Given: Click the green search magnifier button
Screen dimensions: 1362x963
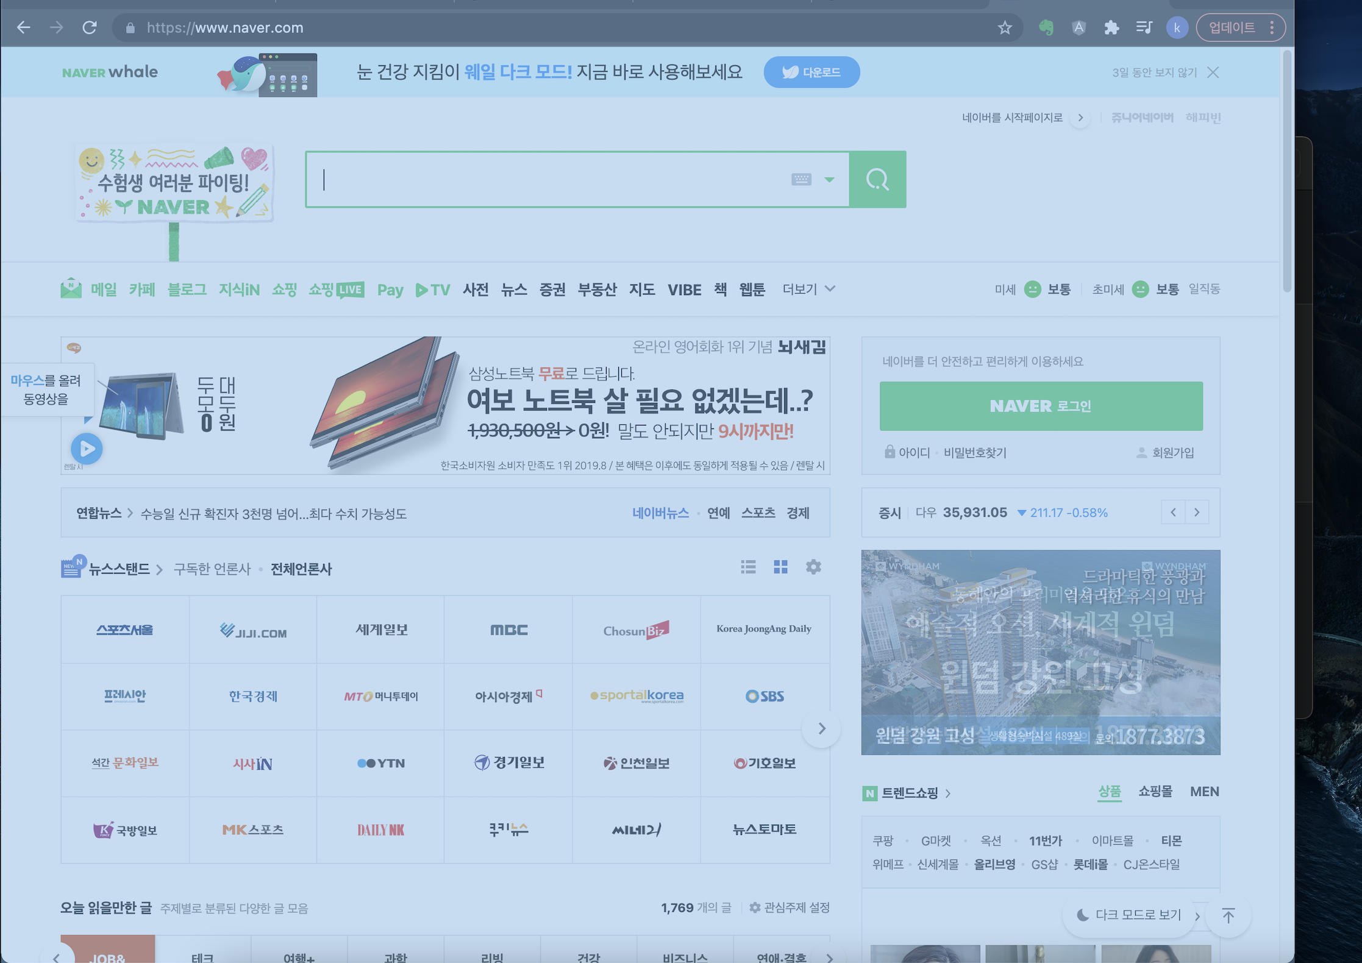Looking at the screenshot, I should 877,179.
